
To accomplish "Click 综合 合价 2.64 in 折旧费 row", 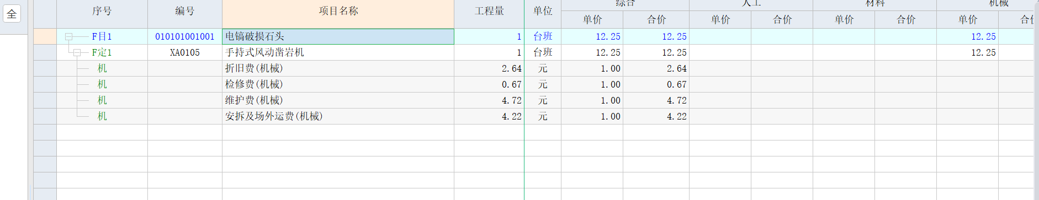I will click(x=656, y=68).
